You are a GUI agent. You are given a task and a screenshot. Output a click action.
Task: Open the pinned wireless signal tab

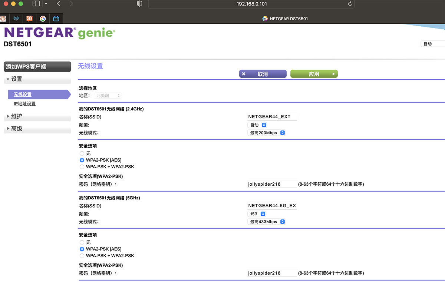[x=16, y=19]
